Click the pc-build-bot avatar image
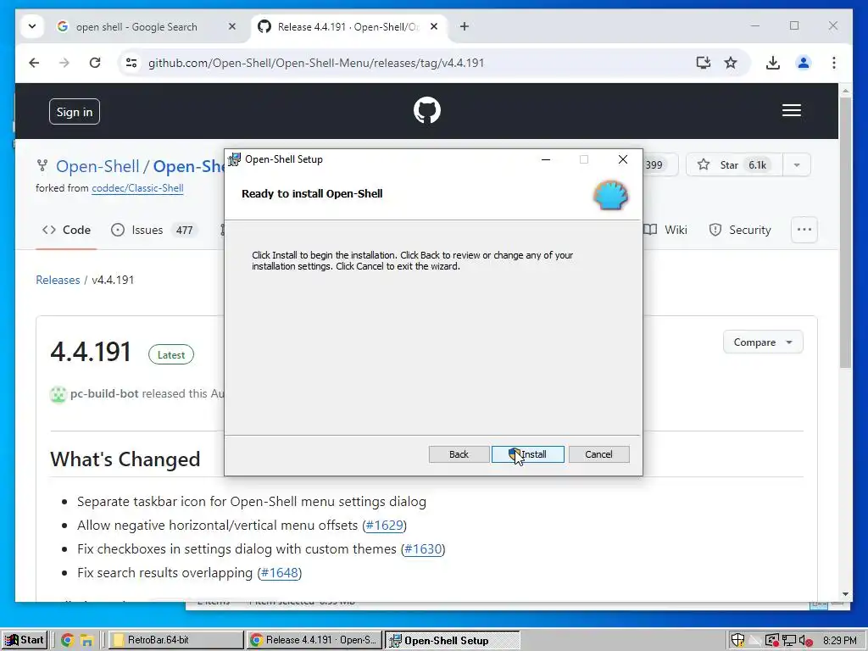The height and width of the screenshot is (651, 868). pyautogui.click(x=58, y=394)
